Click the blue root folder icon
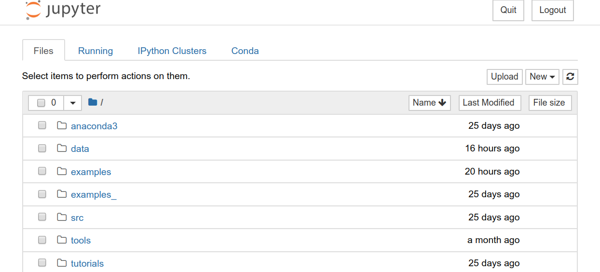This screenshot has width=600, height=272. tap(93, 102)
